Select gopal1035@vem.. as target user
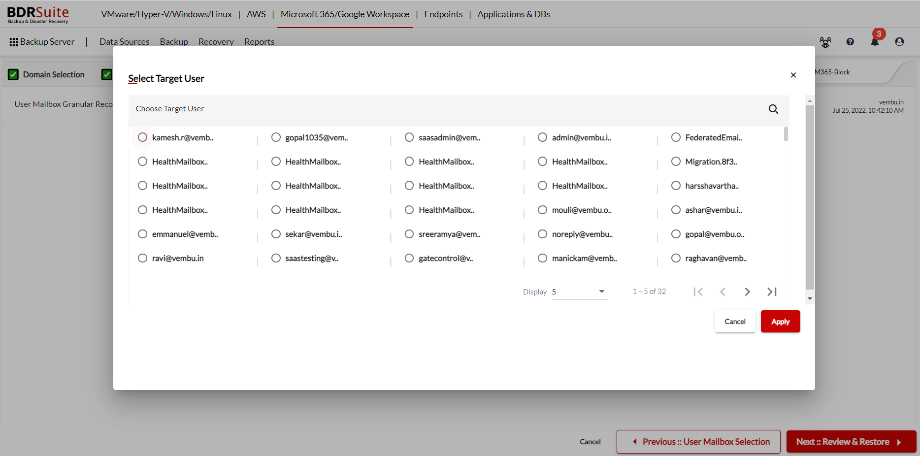 point(276,137)
